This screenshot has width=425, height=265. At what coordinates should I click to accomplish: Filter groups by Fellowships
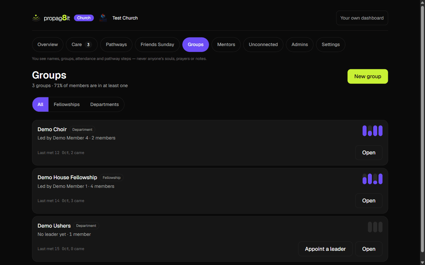67,104
